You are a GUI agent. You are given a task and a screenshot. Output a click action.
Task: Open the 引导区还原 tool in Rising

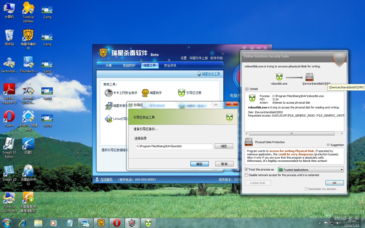point(190,93)
